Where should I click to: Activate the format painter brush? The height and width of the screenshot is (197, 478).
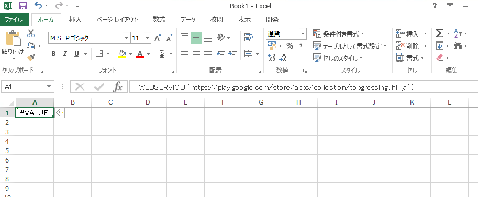(31, 57)
